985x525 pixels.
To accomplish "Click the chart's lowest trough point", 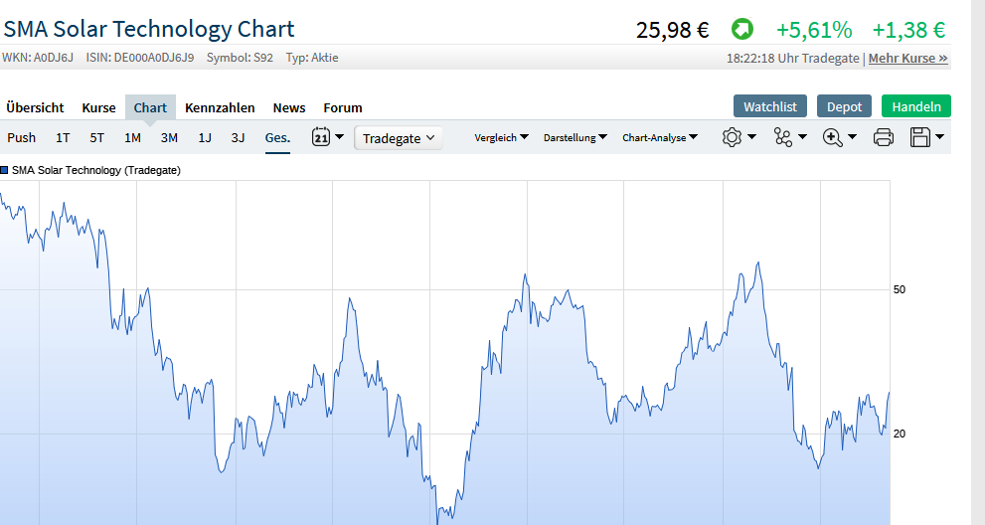I will (438, 522).
